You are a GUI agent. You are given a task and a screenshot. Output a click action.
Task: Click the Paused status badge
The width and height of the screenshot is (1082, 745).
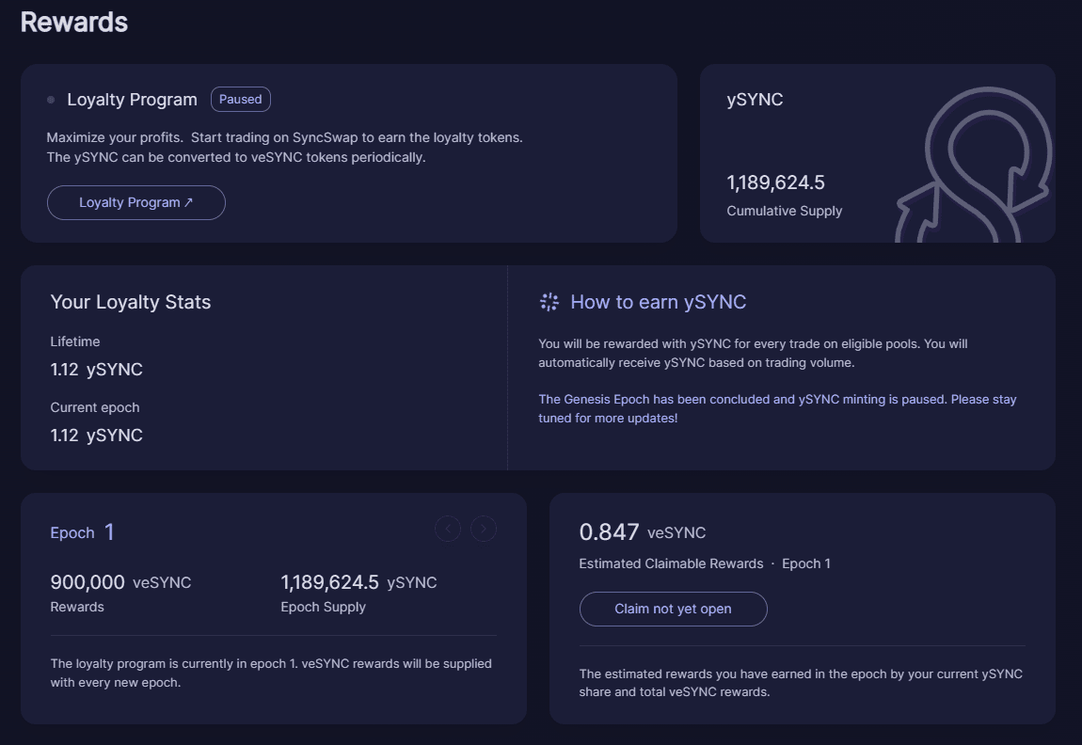241,99
